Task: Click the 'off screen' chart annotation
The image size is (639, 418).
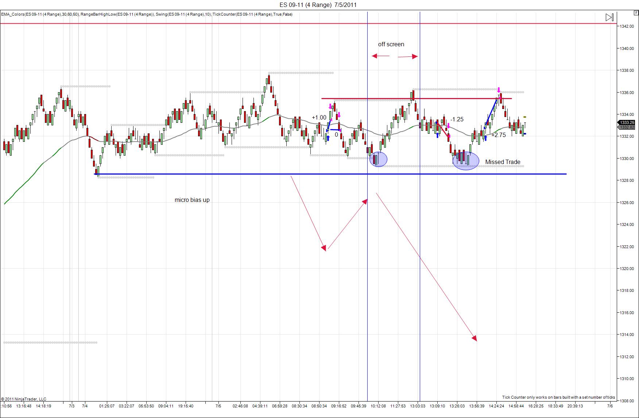Action: pyautogui.click(x=391, y=44)
